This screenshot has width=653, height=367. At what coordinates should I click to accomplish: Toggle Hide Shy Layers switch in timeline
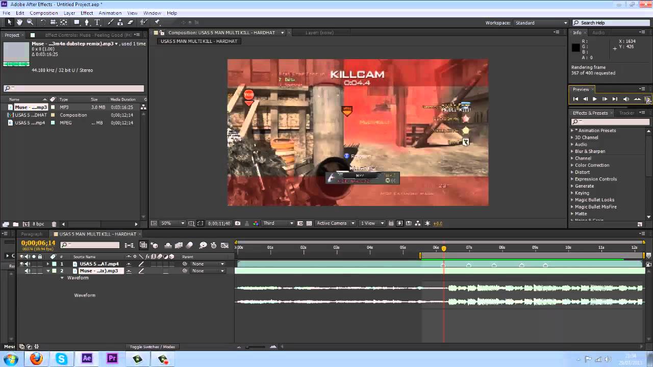tap(168, 245)
